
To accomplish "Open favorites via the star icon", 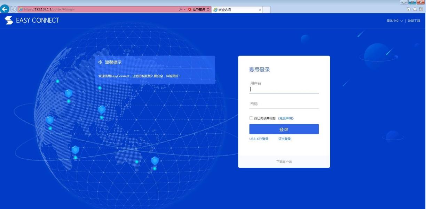I will coord(415,9).
